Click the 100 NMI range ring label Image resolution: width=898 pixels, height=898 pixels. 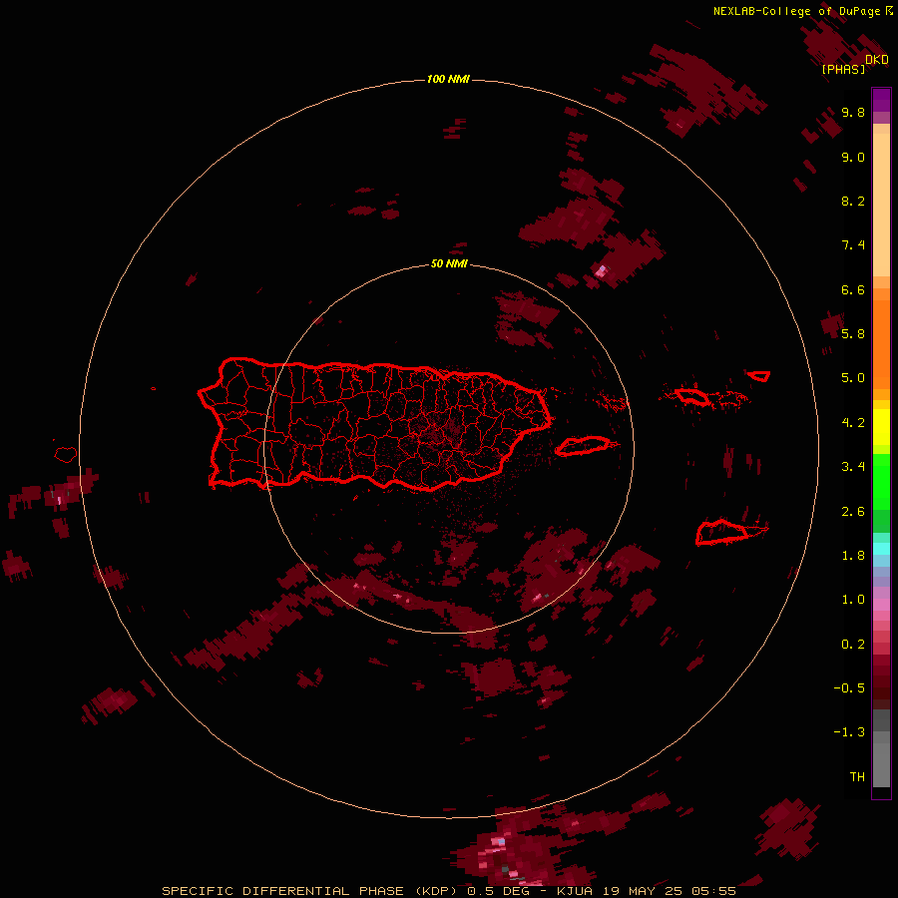pyautogui.click(x=448, y=79)
